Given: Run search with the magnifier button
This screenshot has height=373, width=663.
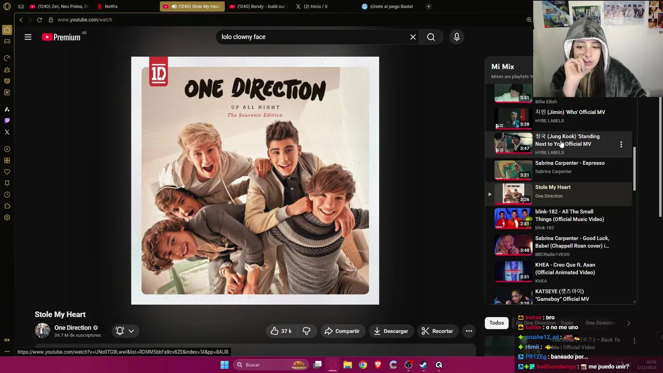Looking at the screenshot, I should 431,37.
